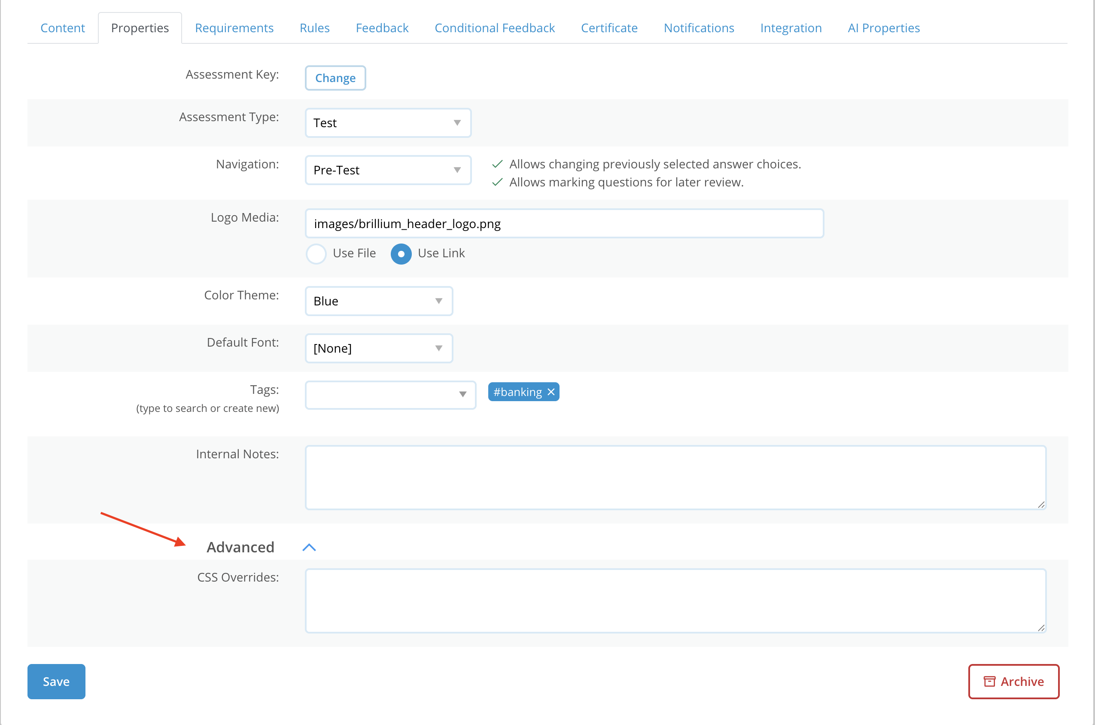This screenshot has height=725, width=1095.
Task: Switch to the Integration tab
Action: [x=791, y=28]
